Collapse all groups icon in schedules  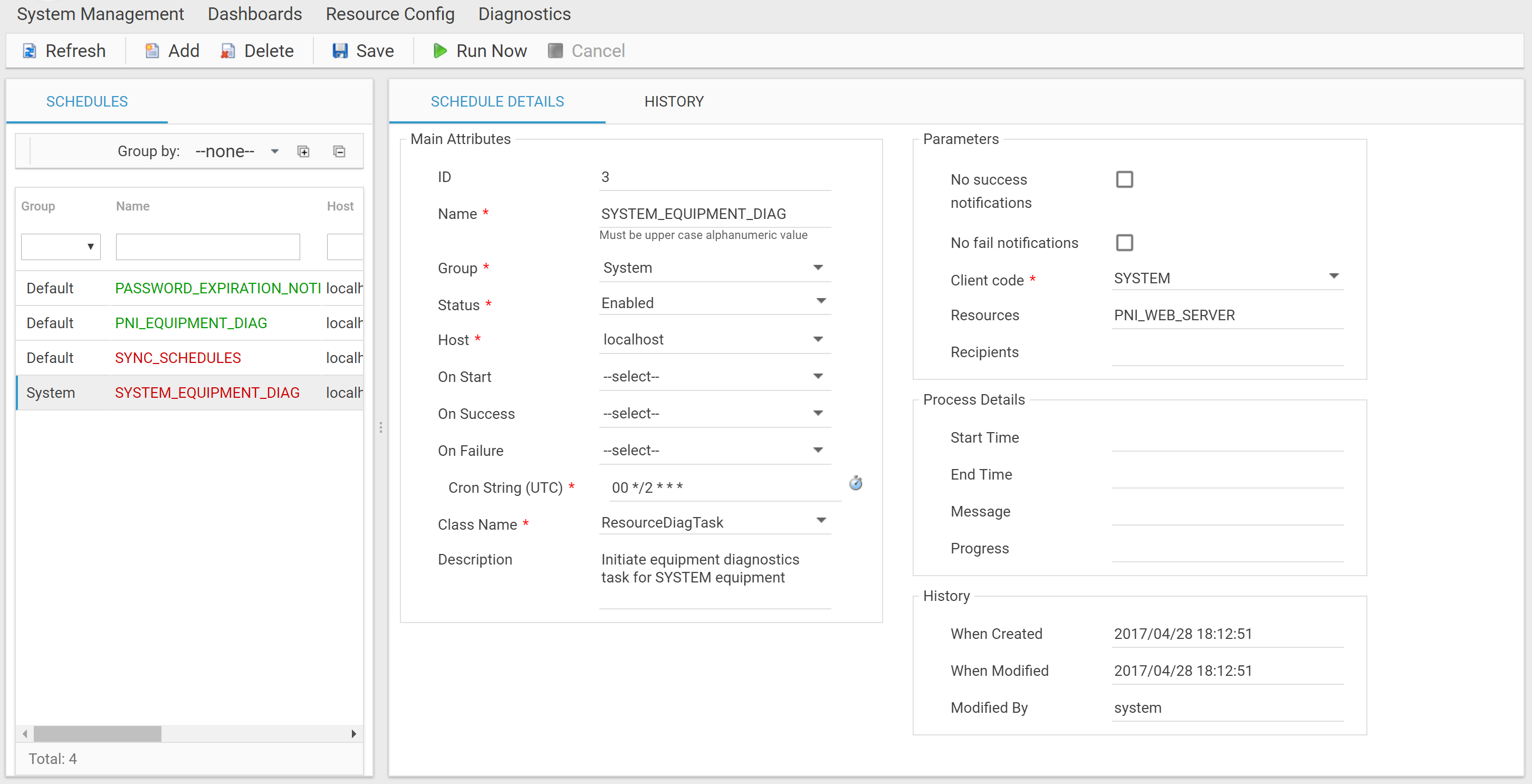pos(339,152)
